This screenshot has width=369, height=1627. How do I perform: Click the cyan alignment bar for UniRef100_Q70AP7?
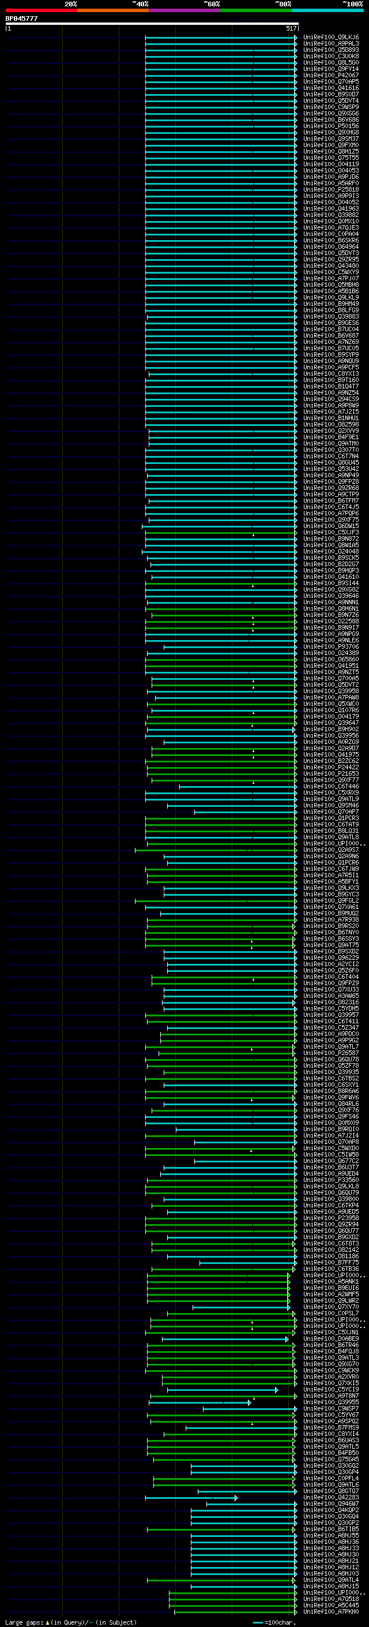[x=246, y=811]
